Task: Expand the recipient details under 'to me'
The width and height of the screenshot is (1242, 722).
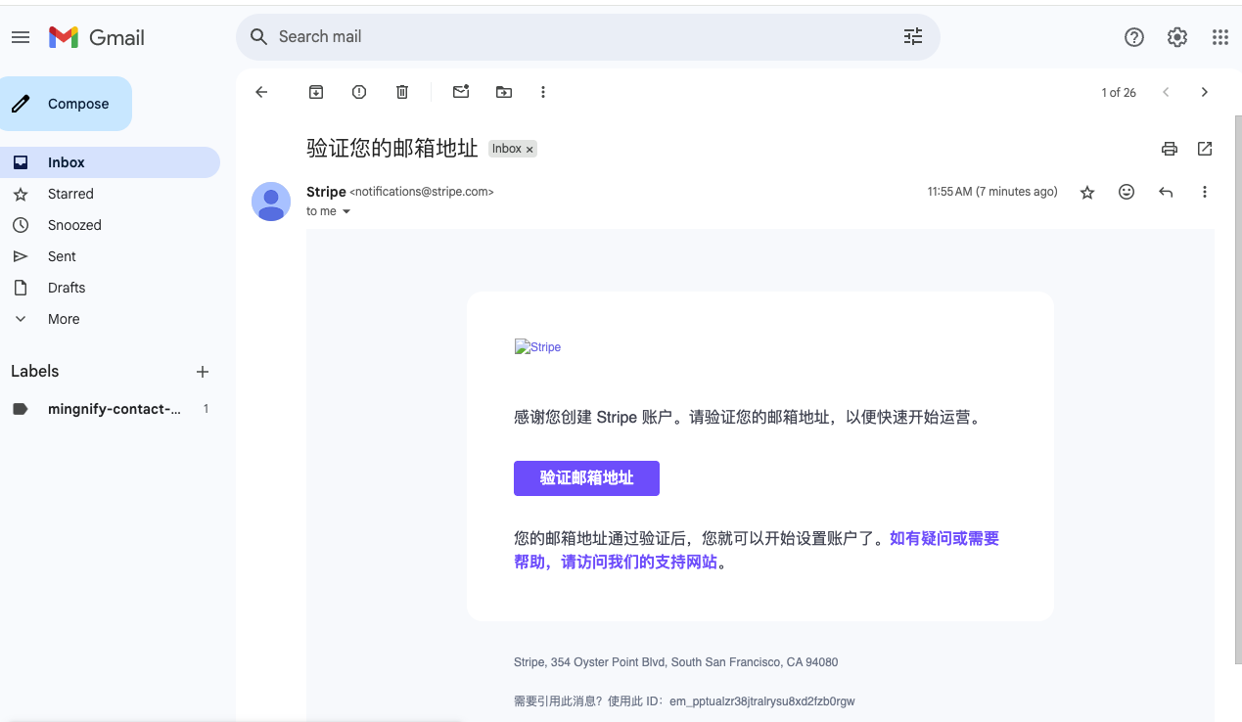Action: click(x=346, y=211)
